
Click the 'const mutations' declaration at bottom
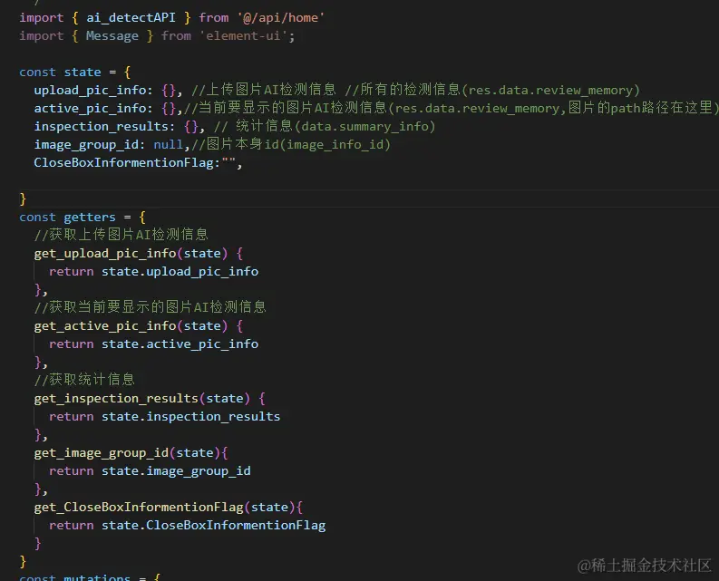click(x=74, y=576)
